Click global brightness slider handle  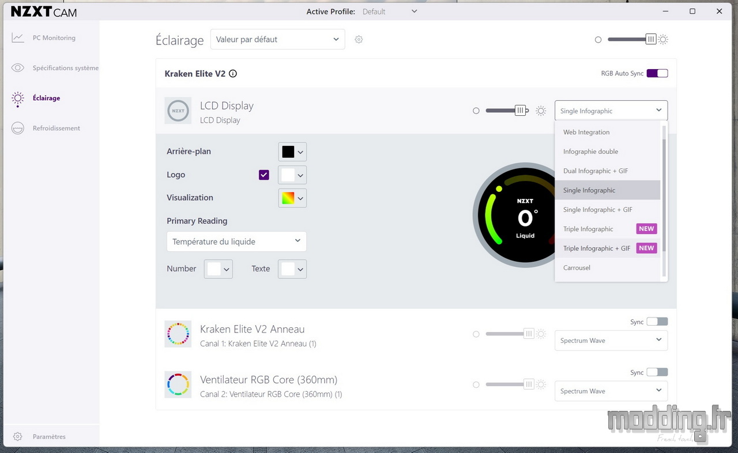(x=651, y=39)
